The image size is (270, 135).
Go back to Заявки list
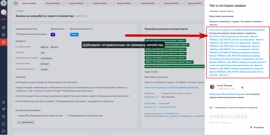[20, 11]
